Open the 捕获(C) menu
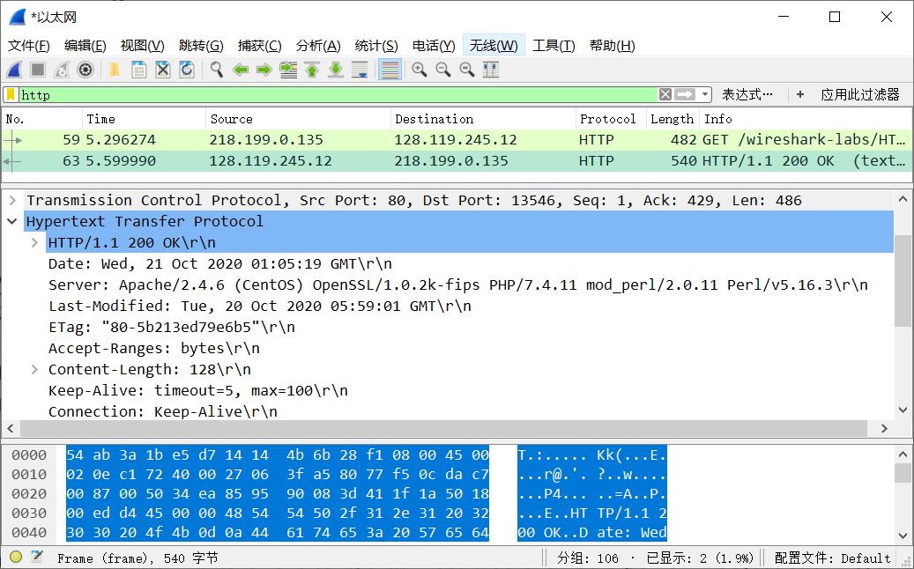 pyautogui.click(x=259, y=46)
